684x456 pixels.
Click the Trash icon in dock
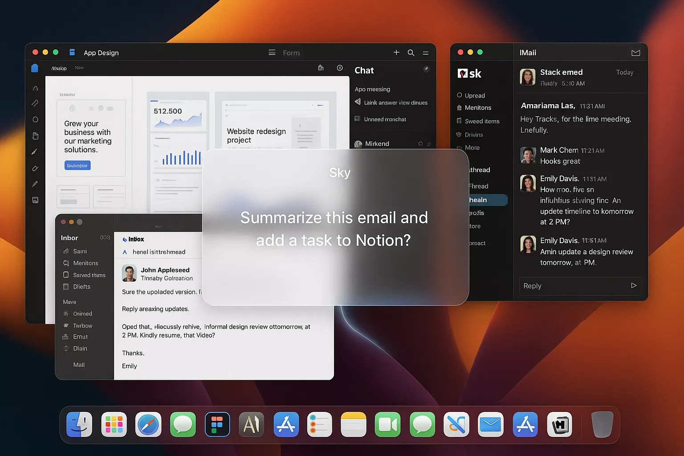(602, 424)
